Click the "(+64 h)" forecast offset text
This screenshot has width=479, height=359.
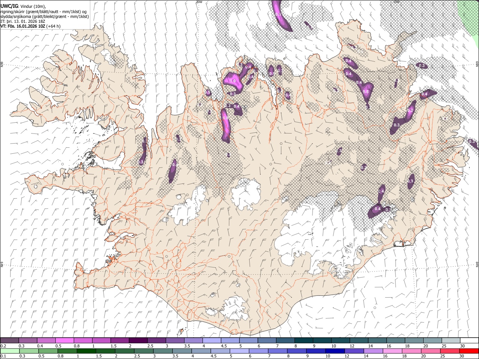(x=54, y=26)
